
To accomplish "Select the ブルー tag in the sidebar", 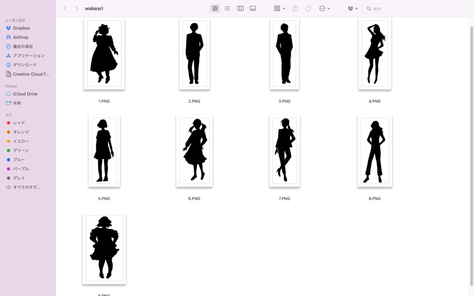I will [19, 160].
